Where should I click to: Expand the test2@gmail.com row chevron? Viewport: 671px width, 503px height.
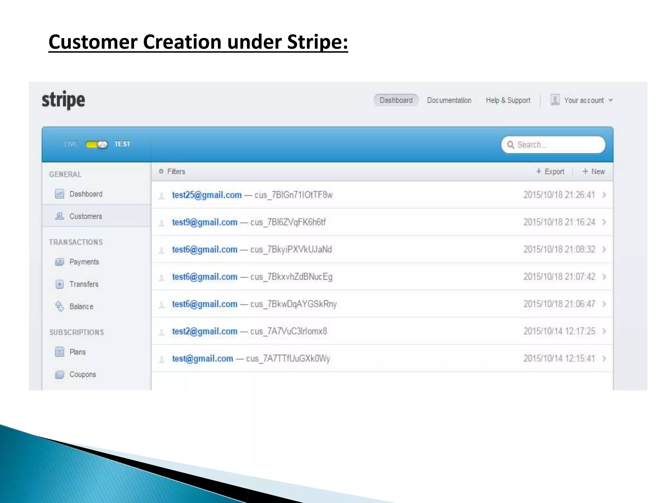[x=604, y=331]
